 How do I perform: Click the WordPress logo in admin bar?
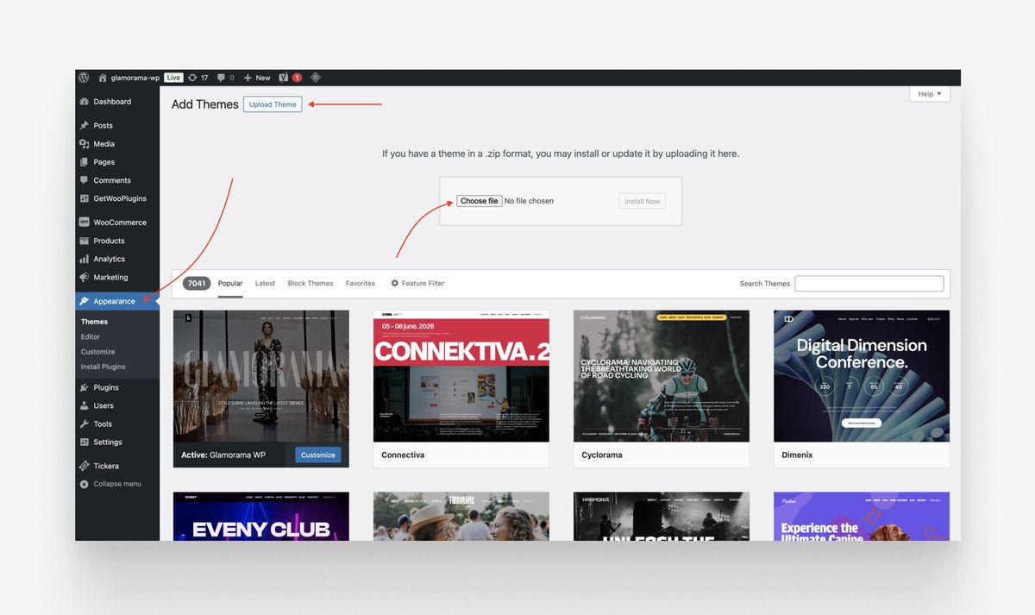[84, 78]
